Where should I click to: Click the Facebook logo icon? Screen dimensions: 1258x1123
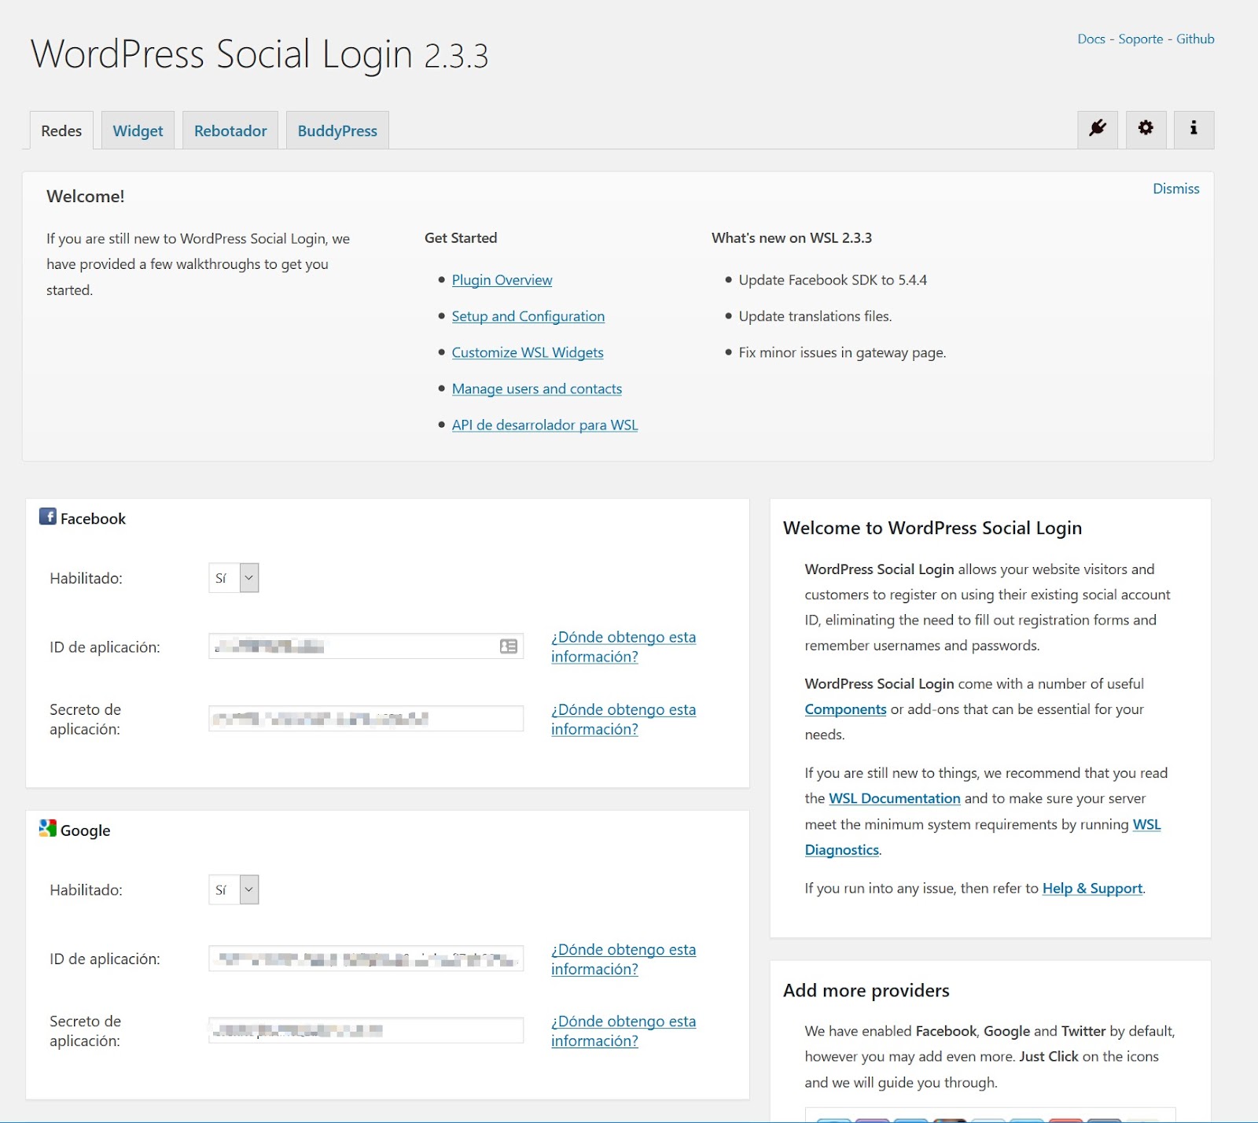tap(48, 517)
